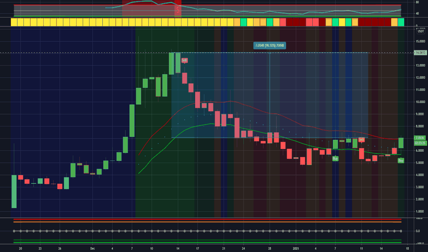Click the 17 date label on the time axis
The height and width of the screenshot is (252, 428).
pyautogui.click(x=197, y=248)
